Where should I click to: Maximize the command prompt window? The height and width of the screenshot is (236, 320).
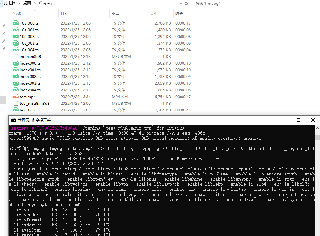pyautogui.click(x=298, y=120)
